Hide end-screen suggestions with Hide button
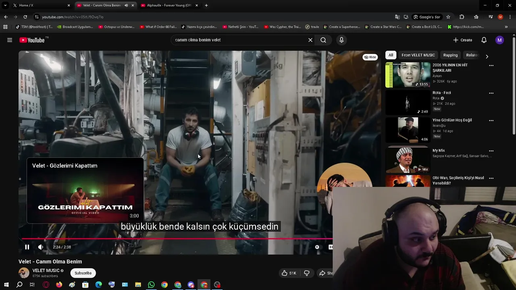The width and height of the screenshot is (516, 290). click(x=370, y=57)
